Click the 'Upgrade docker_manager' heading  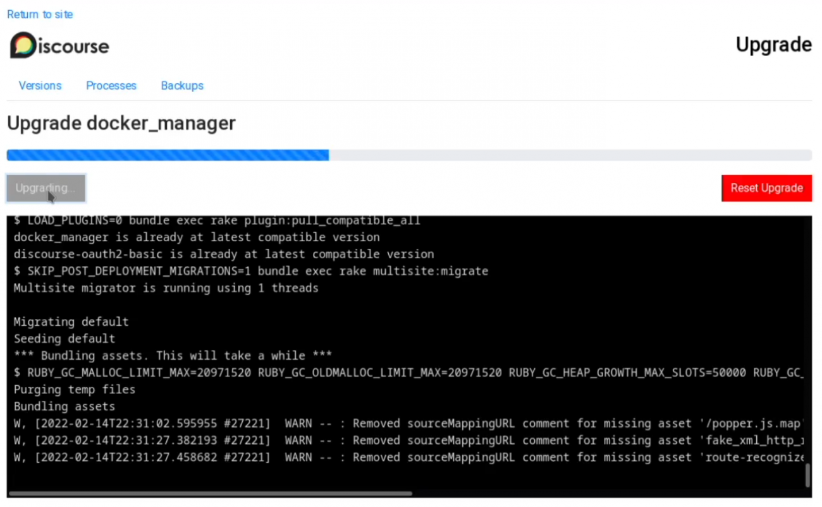click(121, 123)
